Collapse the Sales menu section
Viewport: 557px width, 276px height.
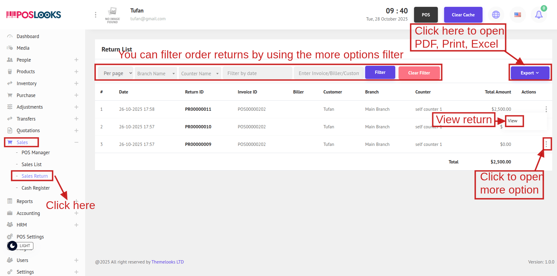tap(76, 142)
